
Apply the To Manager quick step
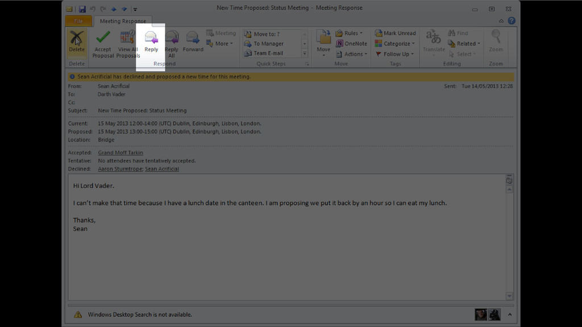pos(272,43)
